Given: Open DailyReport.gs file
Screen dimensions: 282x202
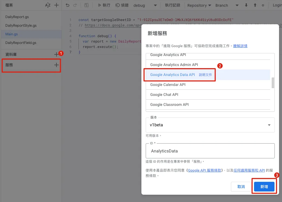Looking at the screenshot, I should click(x=17, y=17).
